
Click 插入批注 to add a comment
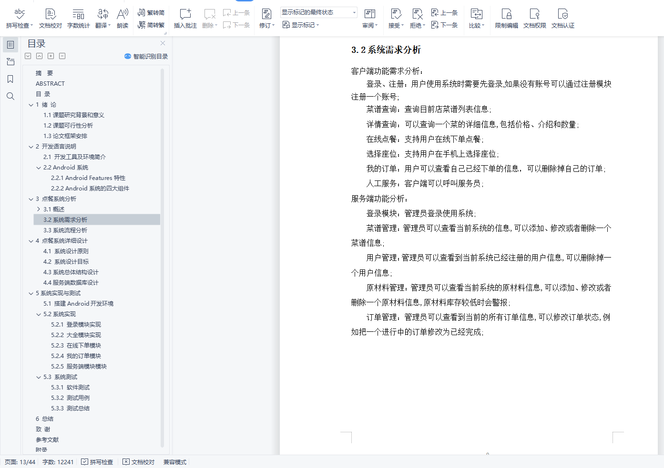coord(185,19)
